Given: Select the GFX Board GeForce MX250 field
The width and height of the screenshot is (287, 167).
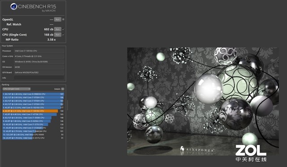Looking at the screenshot, I should click(39, 73).
